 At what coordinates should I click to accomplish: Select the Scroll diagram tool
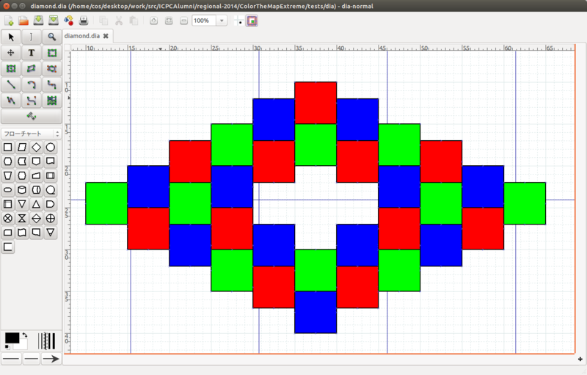tap(11, 53)
